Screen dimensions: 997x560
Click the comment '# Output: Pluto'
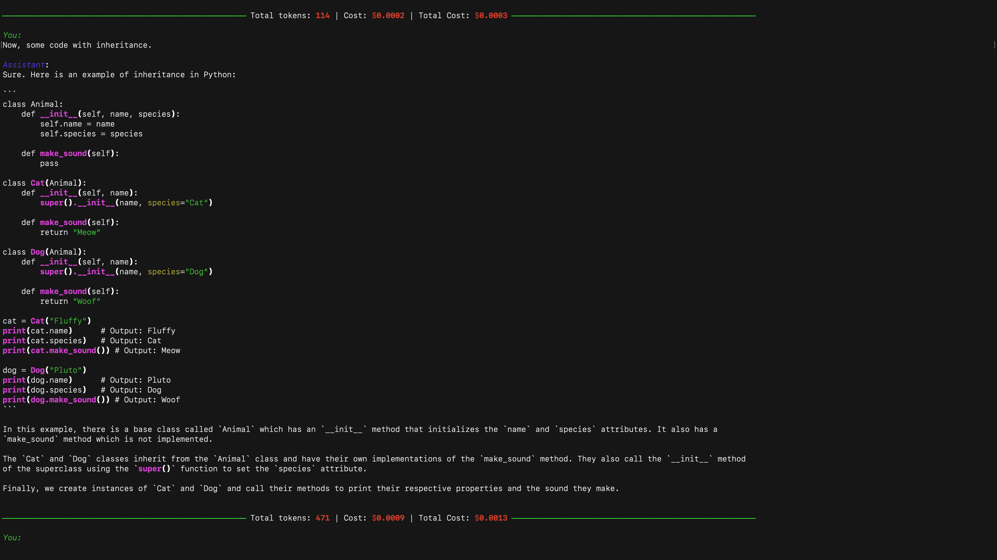pos(136,380)
